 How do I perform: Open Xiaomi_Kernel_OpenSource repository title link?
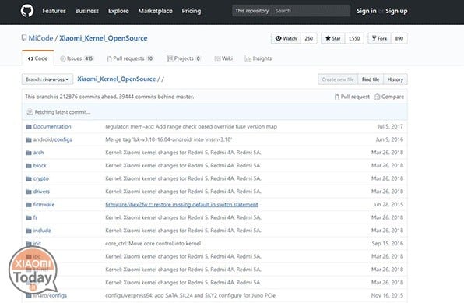tap(104, 38)
